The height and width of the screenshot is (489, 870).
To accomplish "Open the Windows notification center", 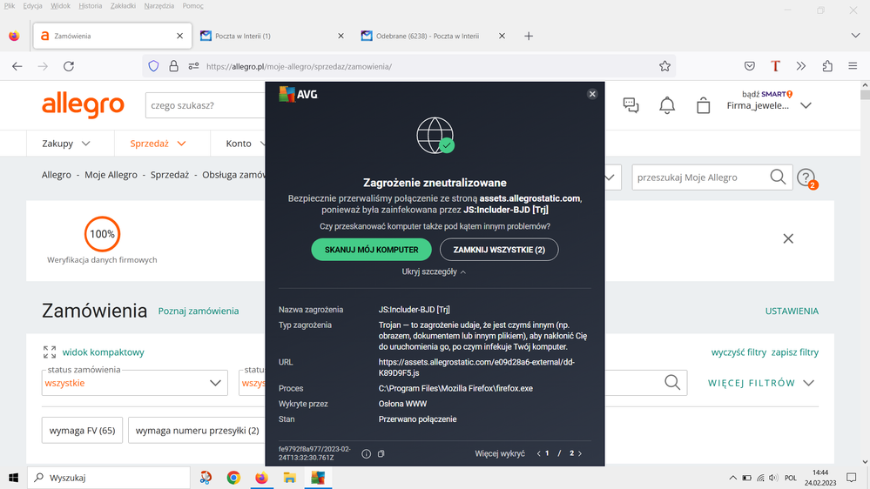I will click(x=851, y=478).
